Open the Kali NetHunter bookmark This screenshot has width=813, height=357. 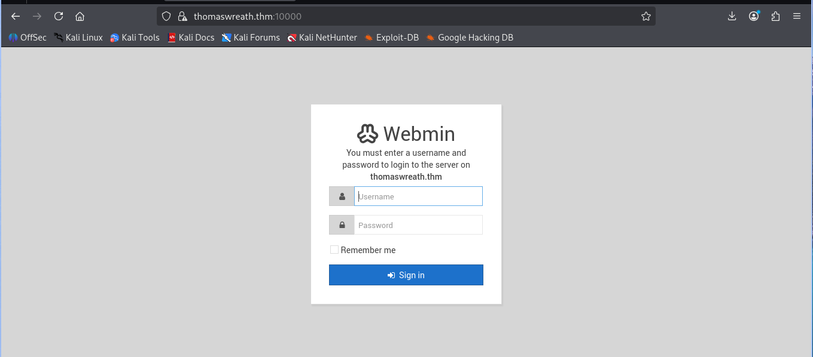coord(322,38)
